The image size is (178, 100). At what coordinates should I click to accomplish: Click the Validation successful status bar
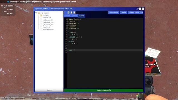coord(103,90)
